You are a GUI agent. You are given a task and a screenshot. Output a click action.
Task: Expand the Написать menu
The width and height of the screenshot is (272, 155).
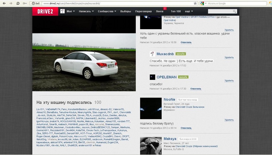(x=86, y=11)
